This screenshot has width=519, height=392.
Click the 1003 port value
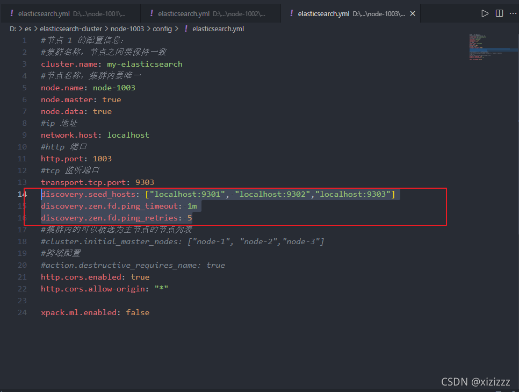pos(102,159)
